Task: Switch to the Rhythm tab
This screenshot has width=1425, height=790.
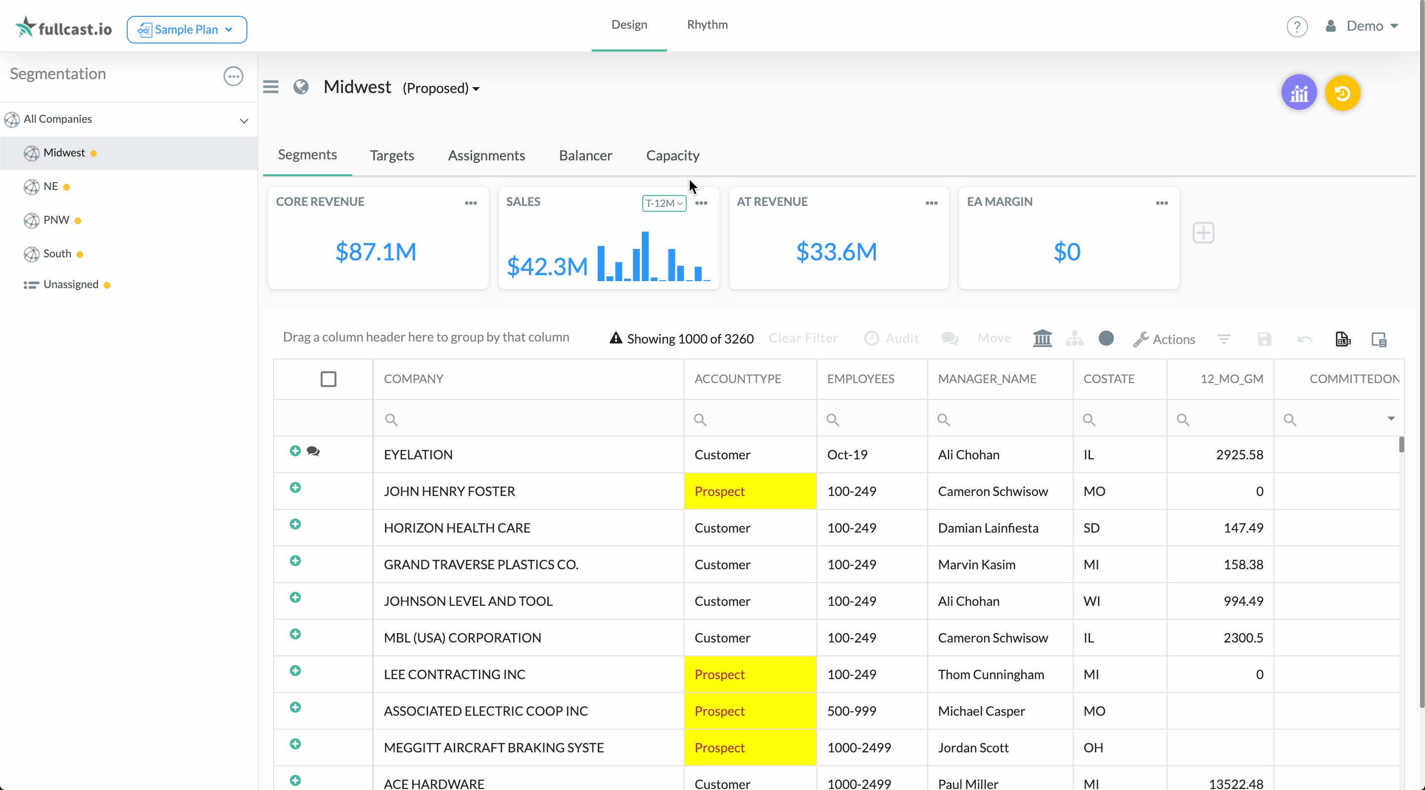Action: (707, 25)
